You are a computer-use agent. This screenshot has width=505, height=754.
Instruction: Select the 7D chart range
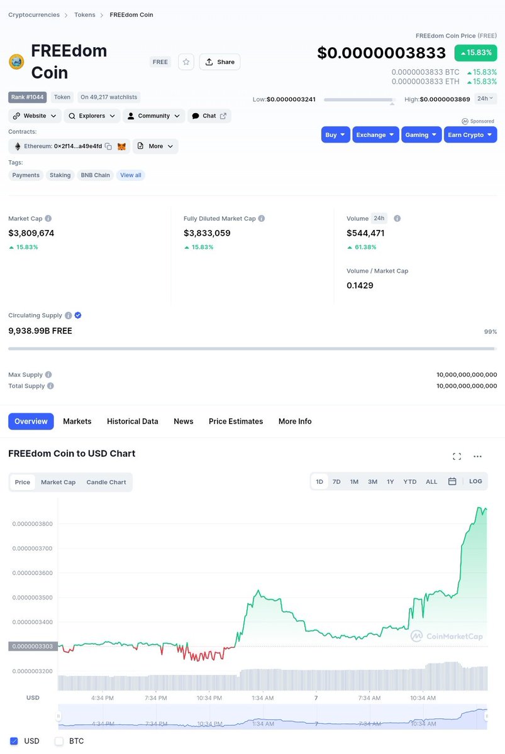(x=336, y=481)
